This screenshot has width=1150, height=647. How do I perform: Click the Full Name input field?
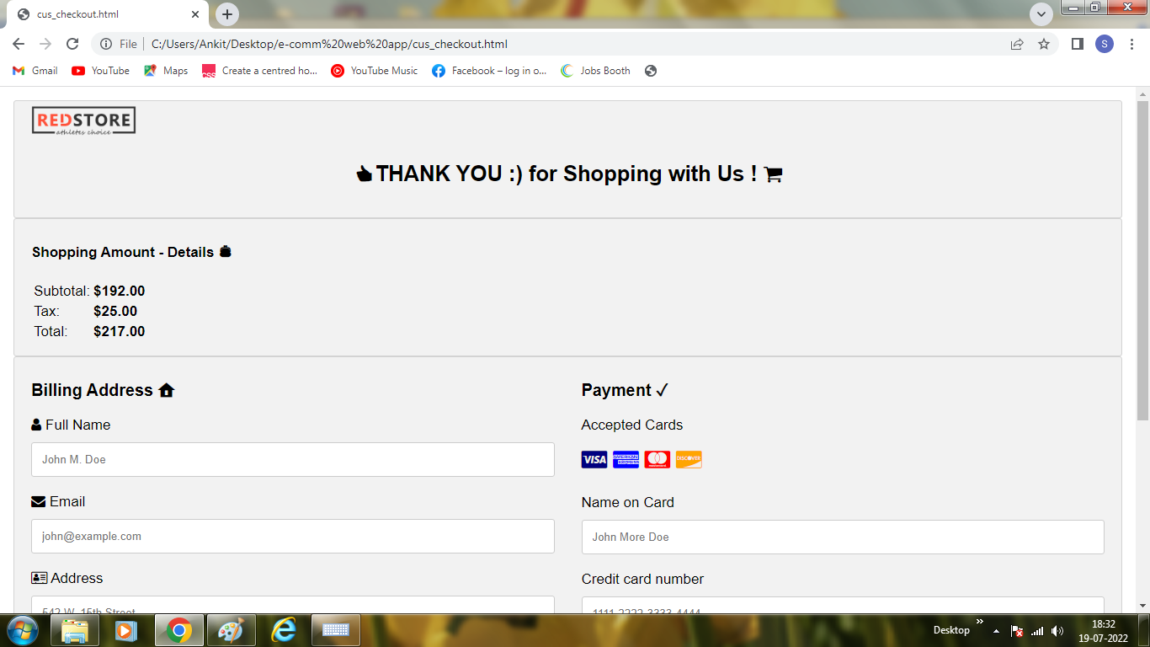293,459
